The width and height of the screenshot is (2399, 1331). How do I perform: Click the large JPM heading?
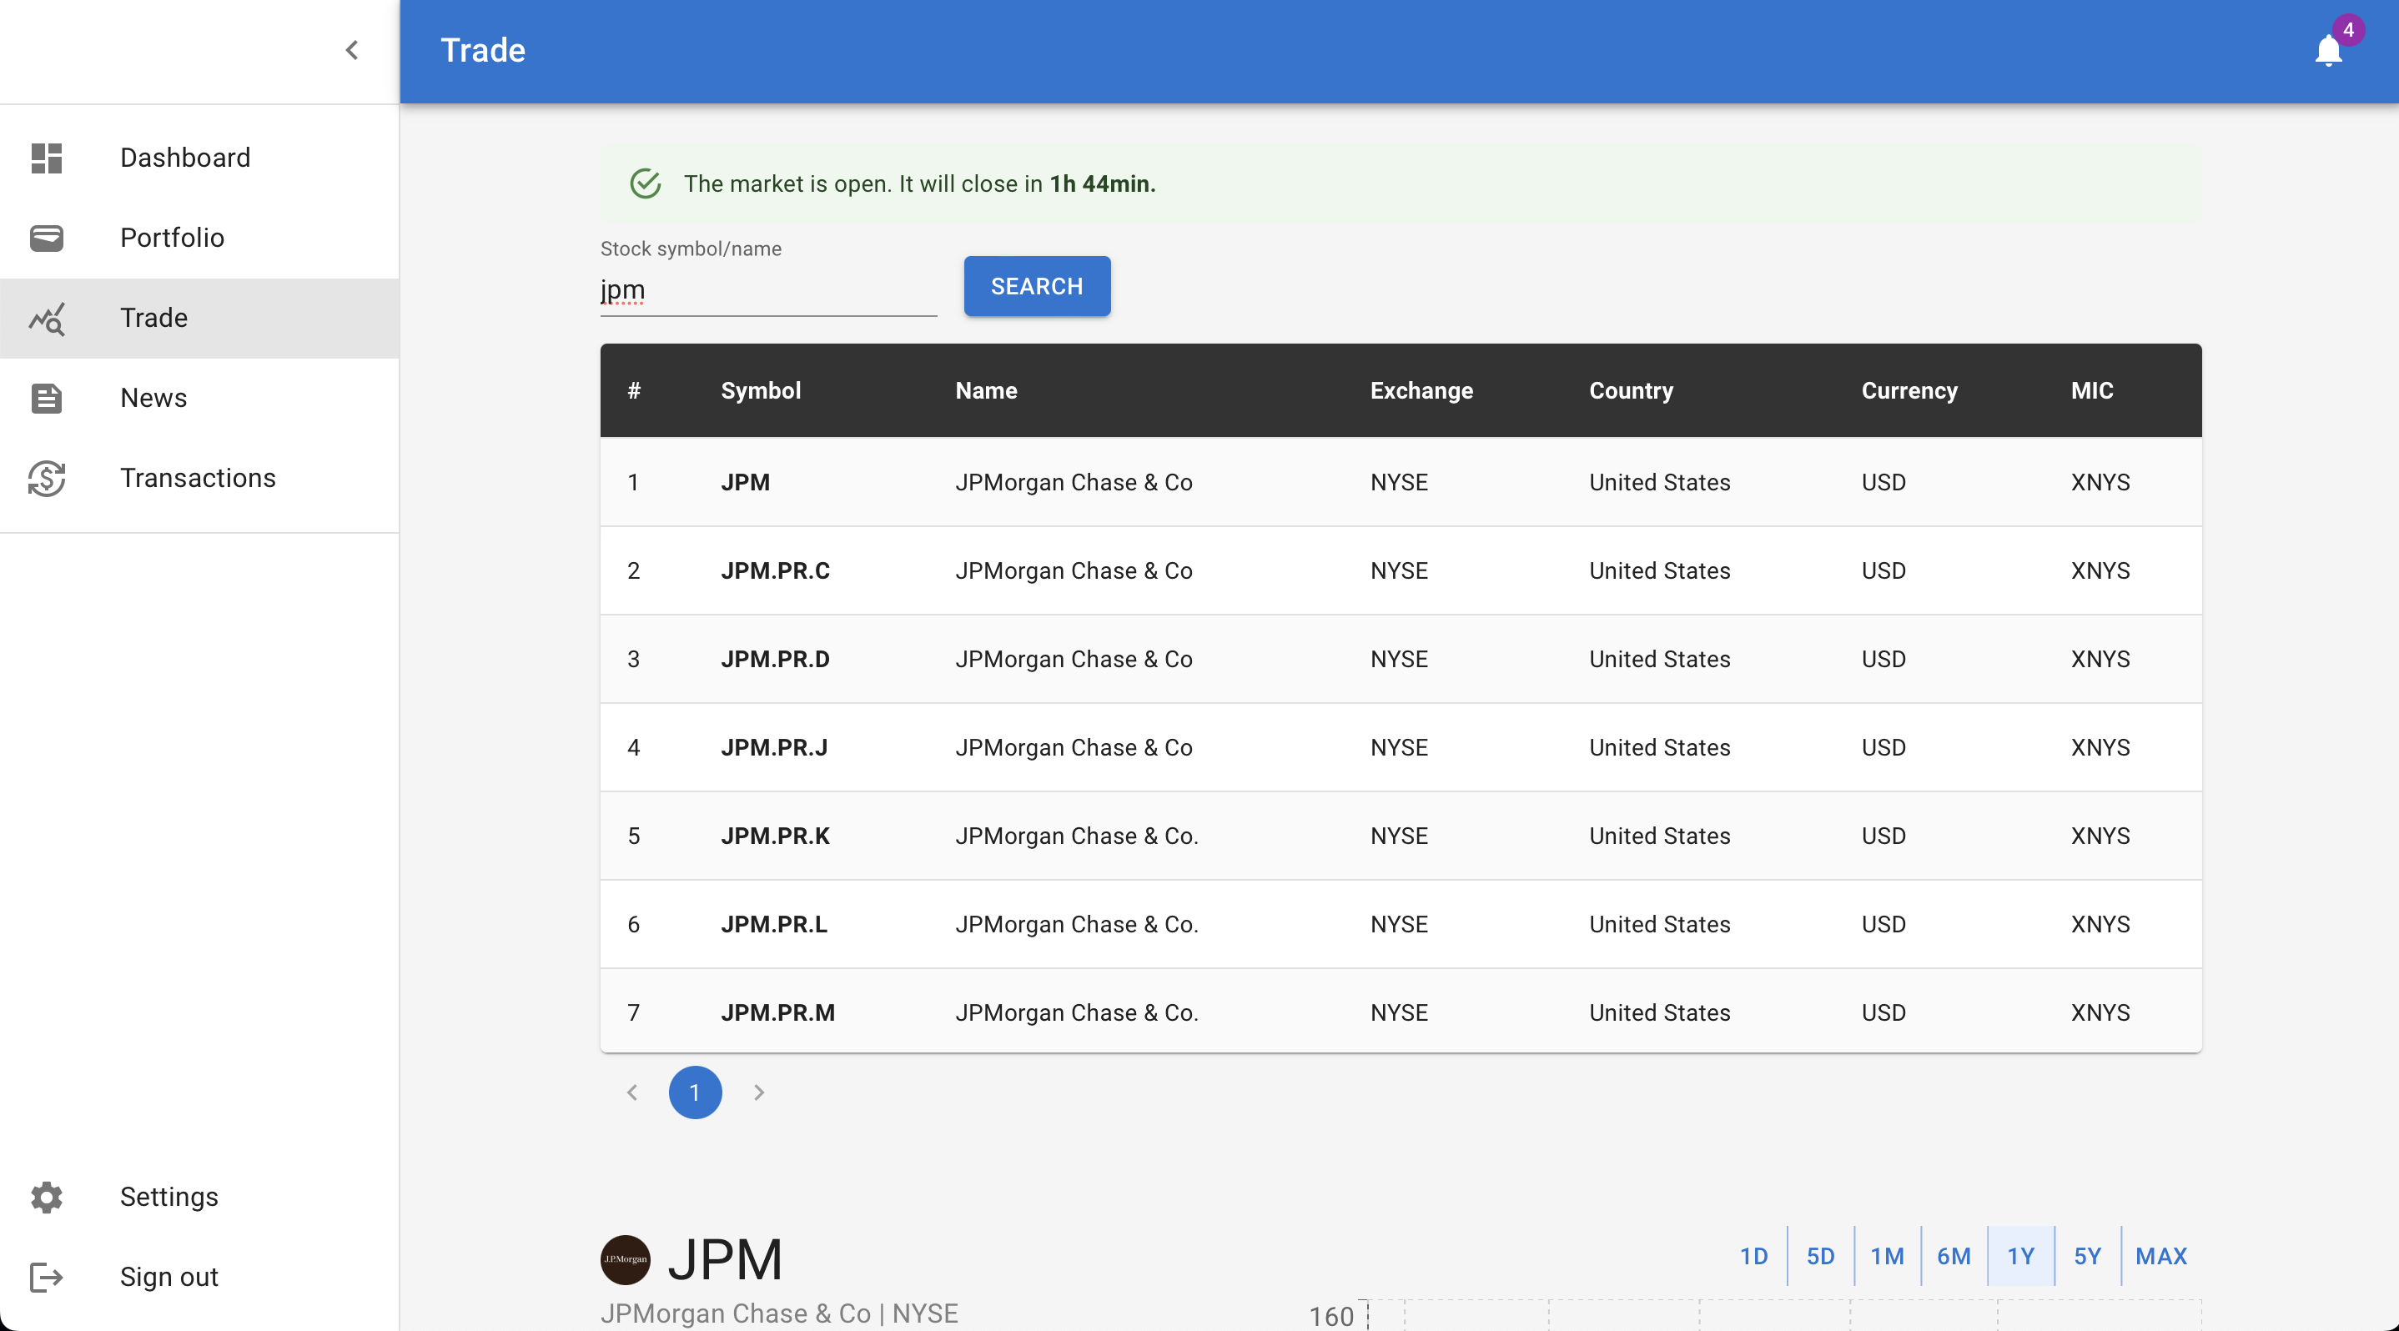pos(725,1258)
